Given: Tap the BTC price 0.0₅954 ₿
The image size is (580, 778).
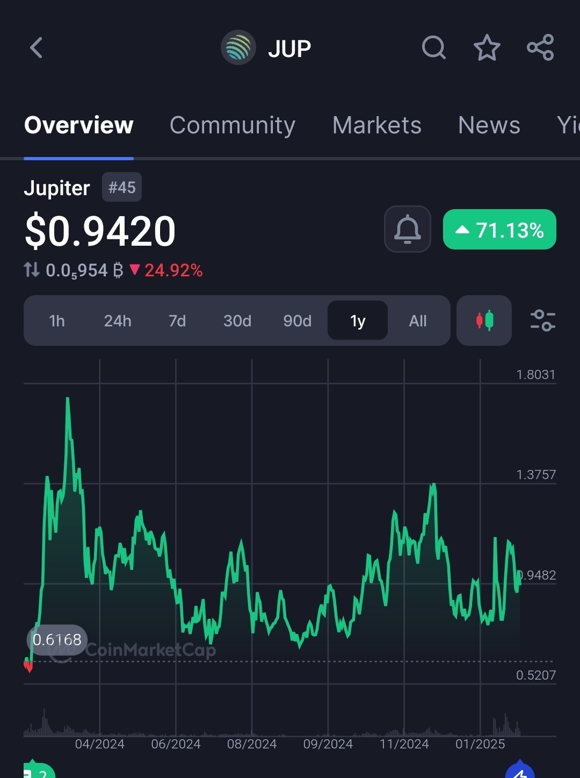Looking at the screenshot, I should 84,270.
